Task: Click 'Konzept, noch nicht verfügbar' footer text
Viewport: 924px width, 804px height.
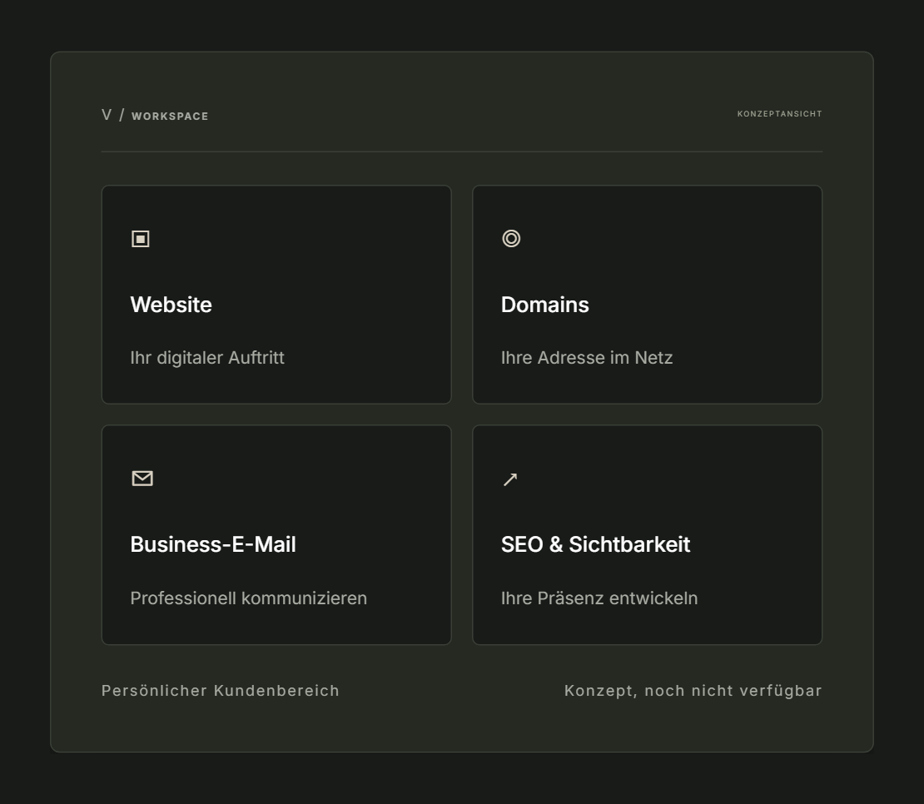Action: (693, 690)
